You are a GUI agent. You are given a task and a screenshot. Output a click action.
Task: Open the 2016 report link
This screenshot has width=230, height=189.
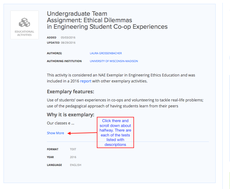86,81
